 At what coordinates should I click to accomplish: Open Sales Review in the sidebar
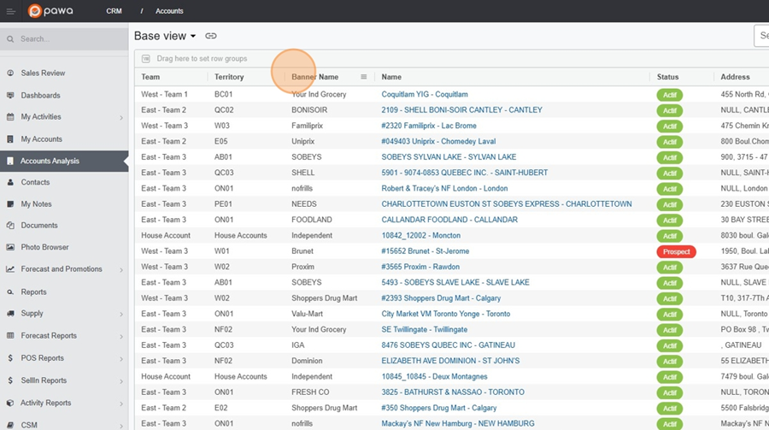point(44,73)
